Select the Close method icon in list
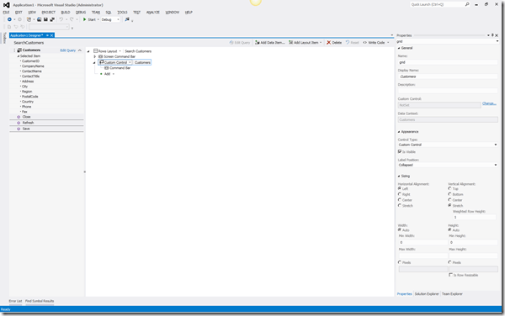The height and width of the screenshot is (316, 505). pos(19,117)
